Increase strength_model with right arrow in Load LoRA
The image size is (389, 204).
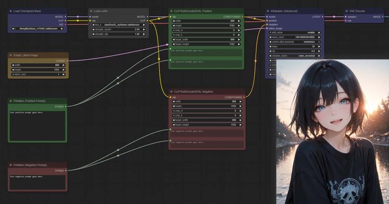click(144, 30)
